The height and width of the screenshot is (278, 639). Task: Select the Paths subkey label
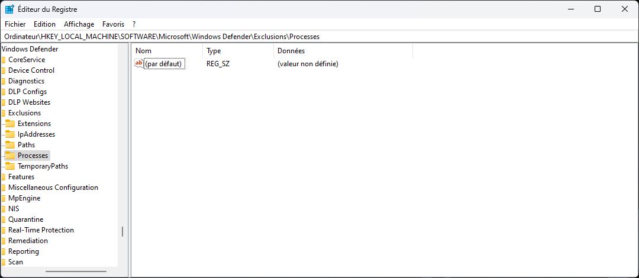coord(27,145)
